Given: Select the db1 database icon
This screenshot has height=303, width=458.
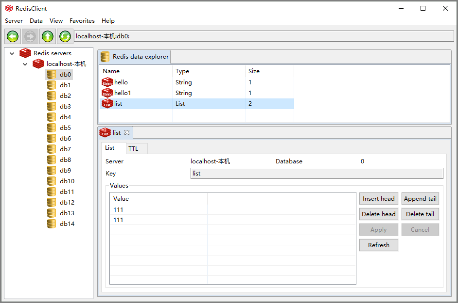Looking at the screenshot, I should [52, 85].
